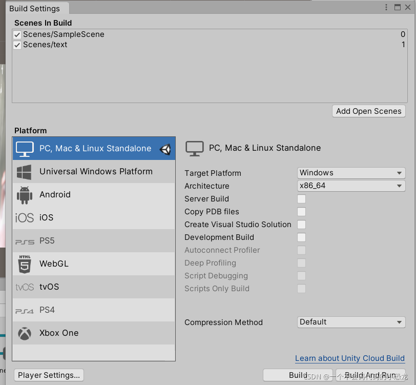Select the Android platform label
Image resolution: width=416 pixels, height=385 pixels.
click(x=55, y=195)
